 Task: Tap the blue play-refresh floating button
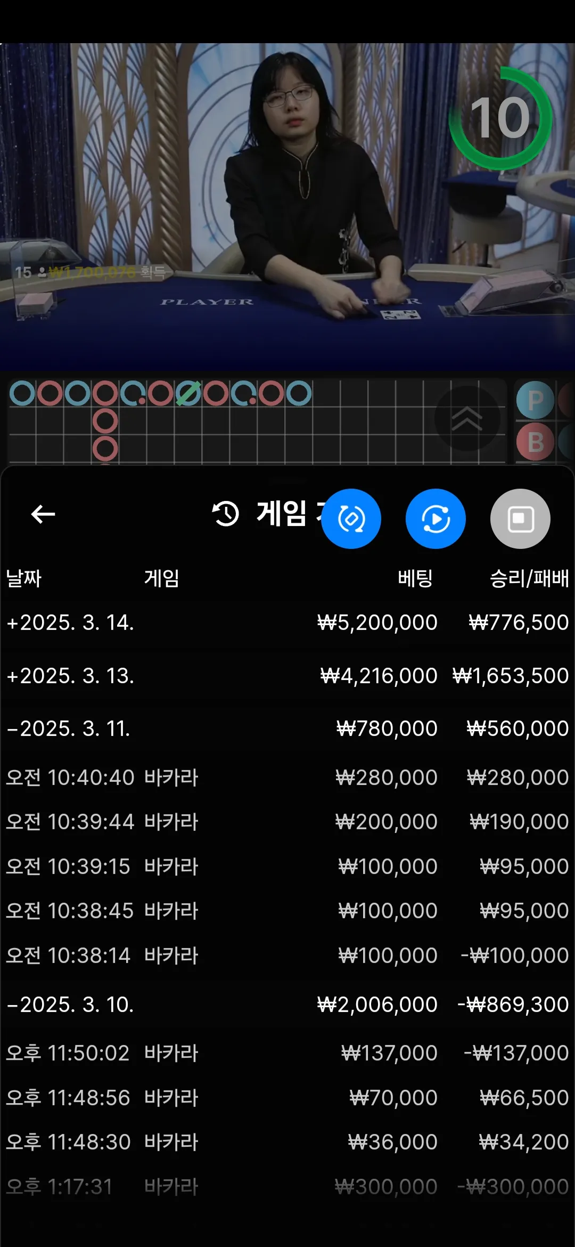[436, 519]
